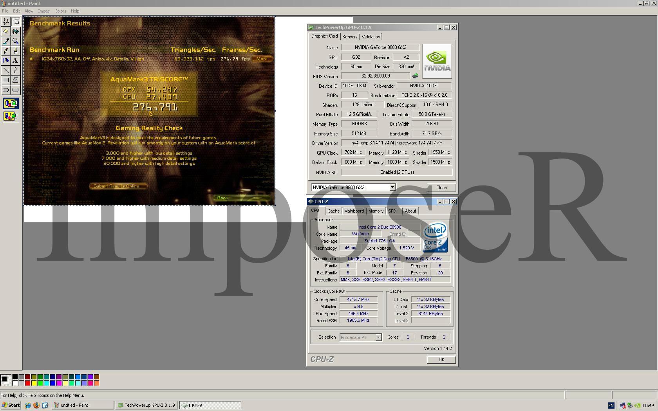
Task: Open the Memory tab in CPU-Z
Action: pyautogui.click(x=376, y=211)
